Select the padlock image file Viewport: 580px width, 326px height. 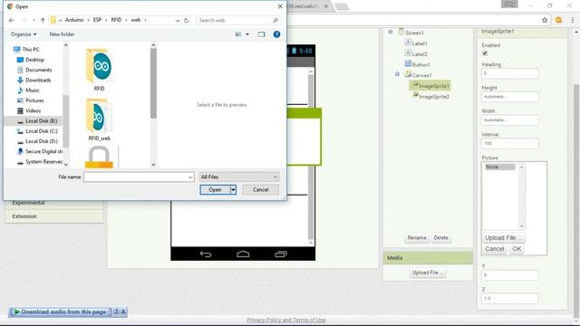pyautogui.click(x=99, y=157)
